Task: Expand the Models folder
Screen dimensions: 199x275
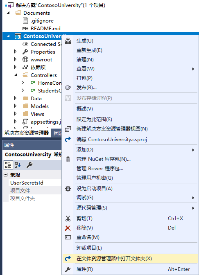Action: (15, 106)
